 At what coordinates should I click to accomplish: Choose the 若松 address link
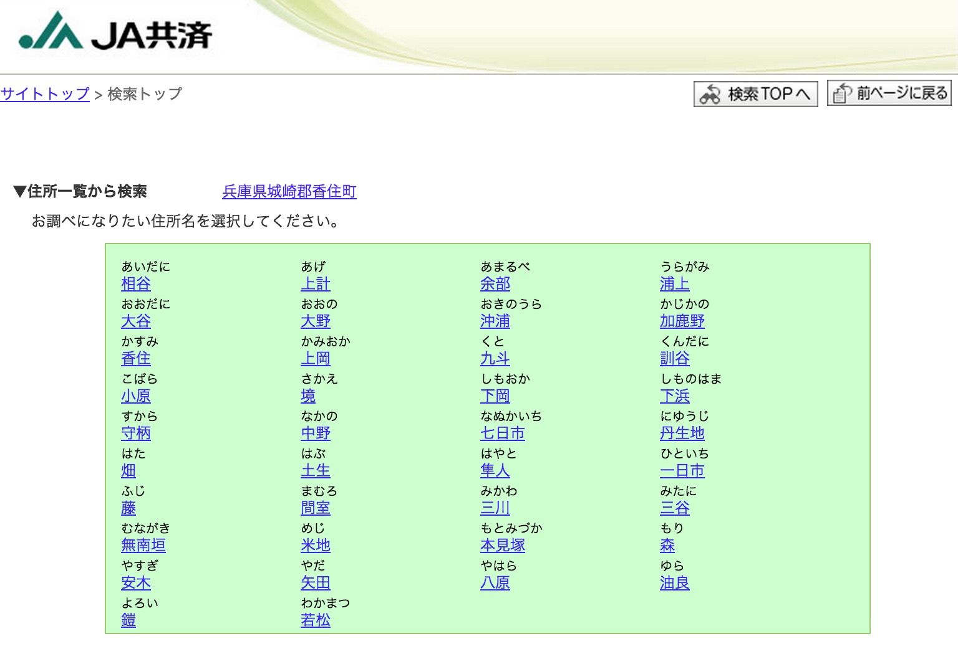point(316,620)
